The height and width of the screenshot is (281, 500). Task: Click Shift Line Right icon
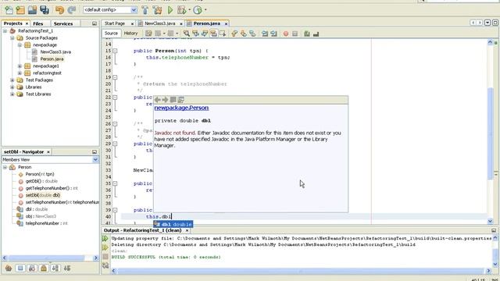[x=273, y=34]
